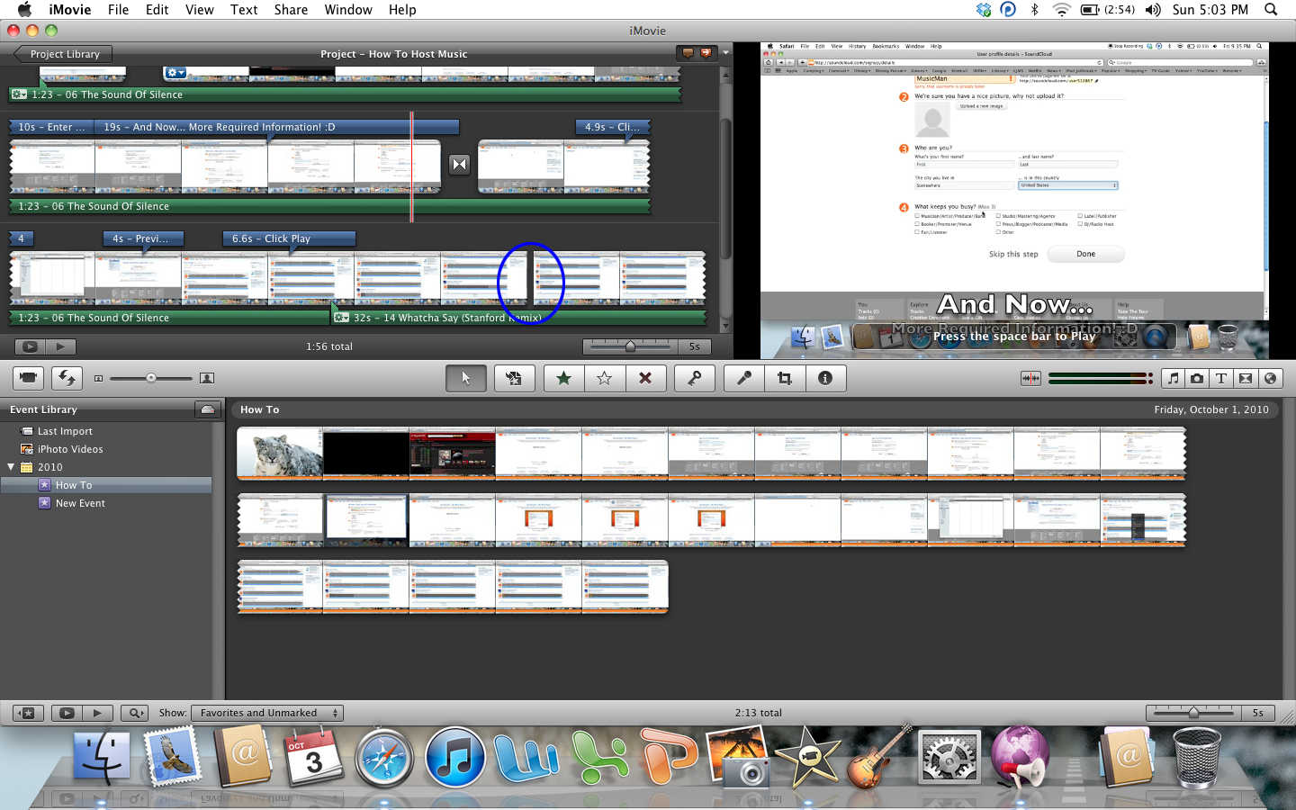The height and width of the screenshot is (810, 1296).
Task: Play selected events full screen
Action: point(66,713)
